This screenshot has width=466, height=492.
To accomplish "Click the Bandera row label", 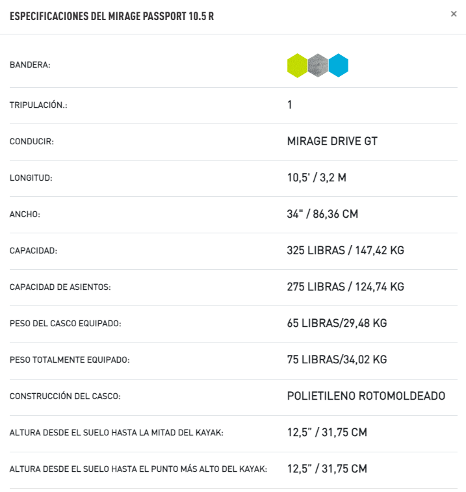I will click(x=30, y=65).
